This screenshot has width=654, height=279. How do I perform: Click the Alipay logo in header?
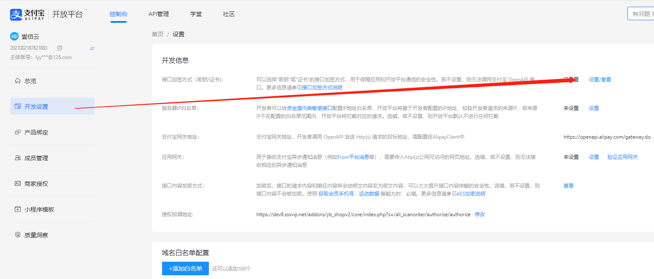point(26,14)
